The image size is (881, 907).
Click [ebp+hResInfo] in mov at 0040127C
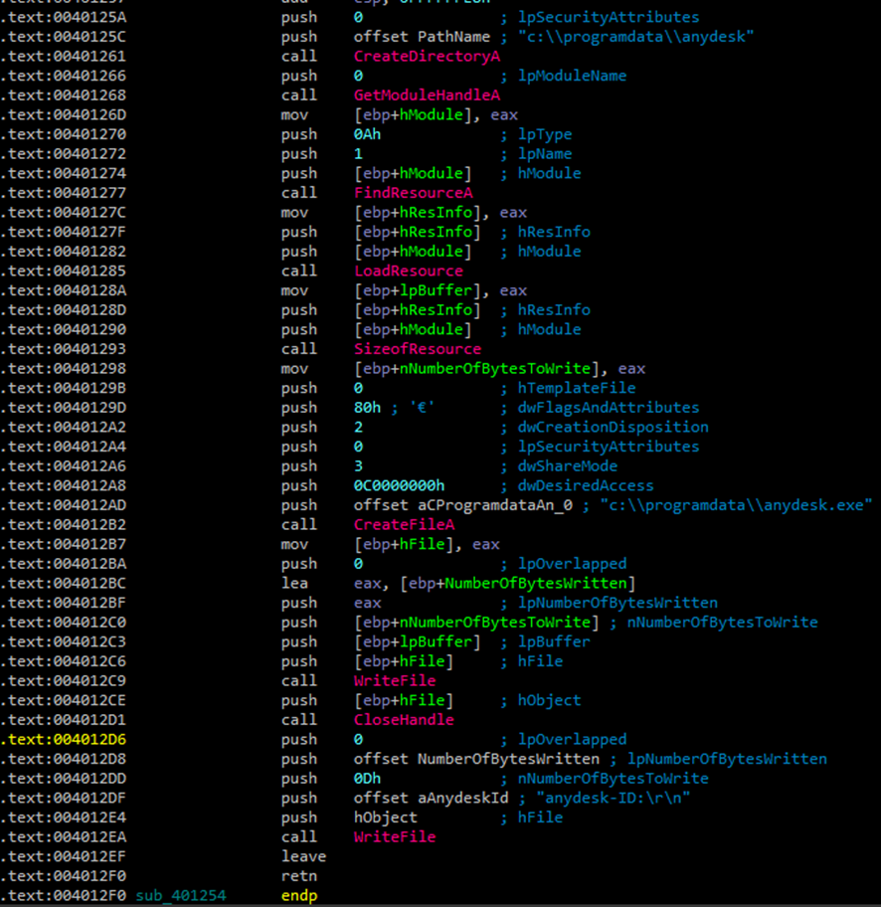(x=418, y=212)
